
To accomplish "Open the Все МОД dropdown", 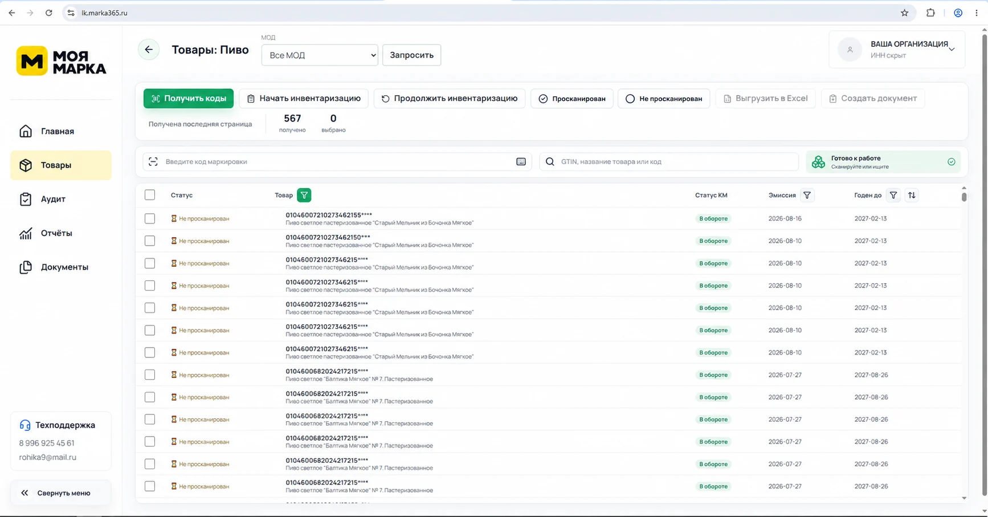I will pyautogui.click(x=320, y=55).
